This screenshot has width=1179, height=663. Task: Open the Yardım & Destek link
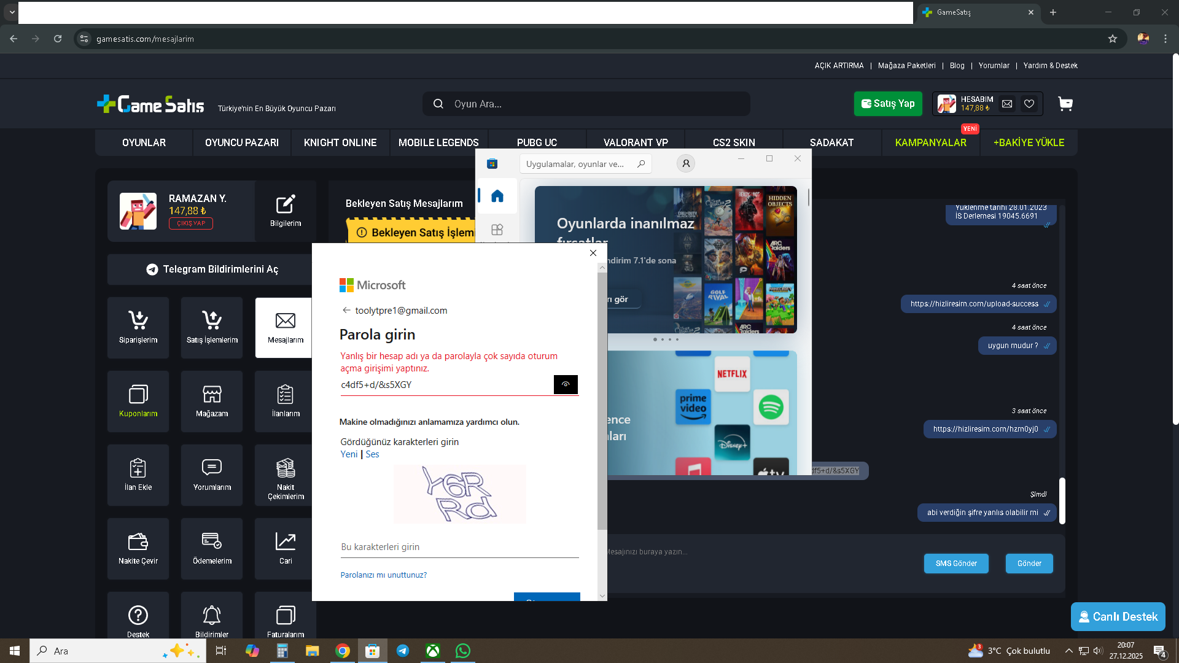1050,66
